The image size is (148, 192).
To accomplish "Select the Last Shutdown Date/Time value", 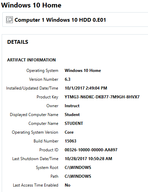I will click(x=88, y=159).
